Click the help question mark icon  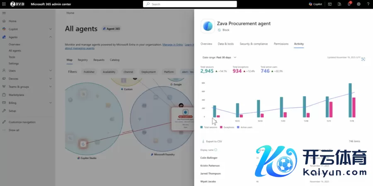click(x=368, y=4)
